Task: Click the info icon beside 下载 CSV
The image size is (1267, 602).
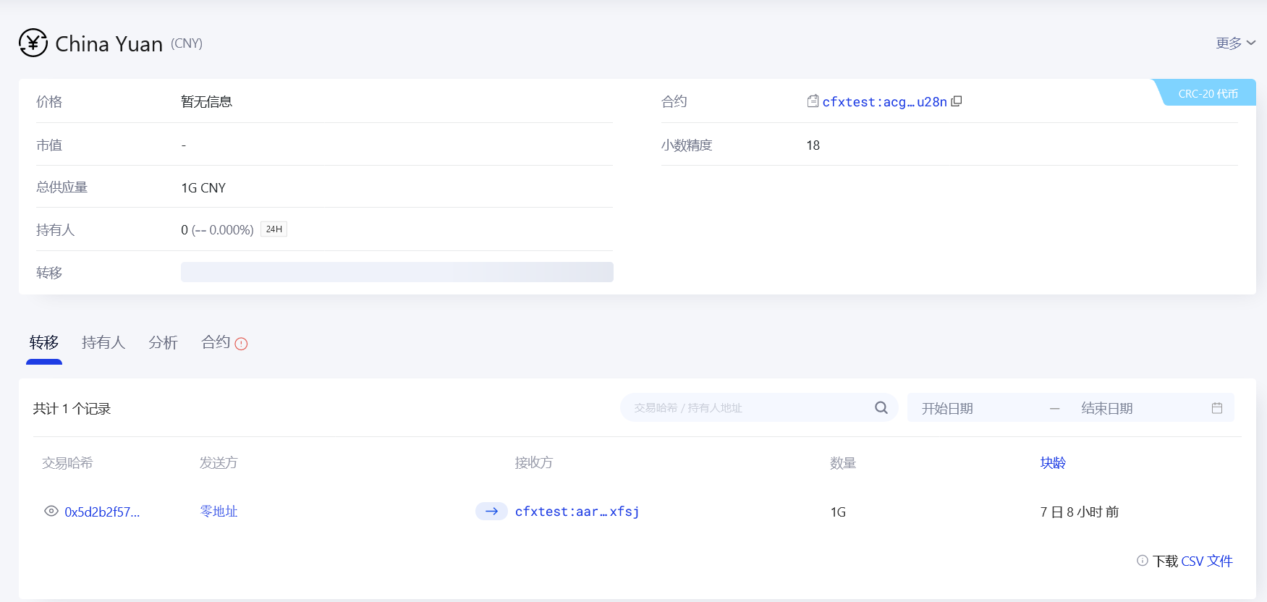Action: pyautogui.click(x=1143, y=561)
